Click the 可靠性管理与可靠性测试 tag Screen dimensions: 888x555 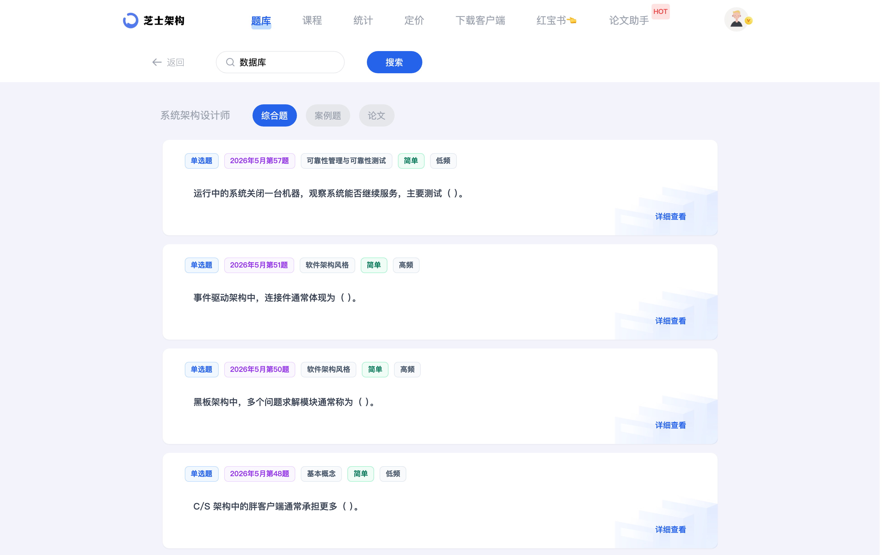point(346,161)
